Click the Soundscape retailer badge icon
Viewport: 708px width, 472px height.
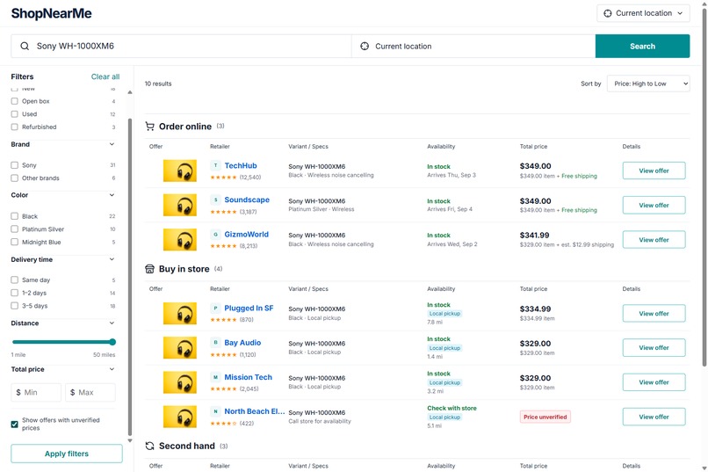(215, 200)
